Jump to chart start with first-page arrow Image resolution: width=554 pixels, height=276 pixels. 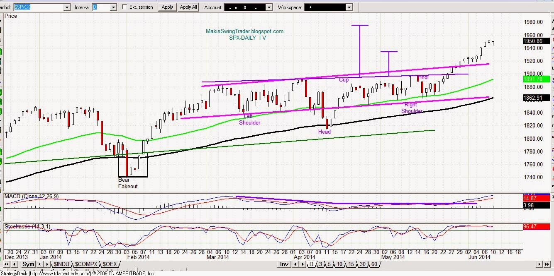[7, 264]
